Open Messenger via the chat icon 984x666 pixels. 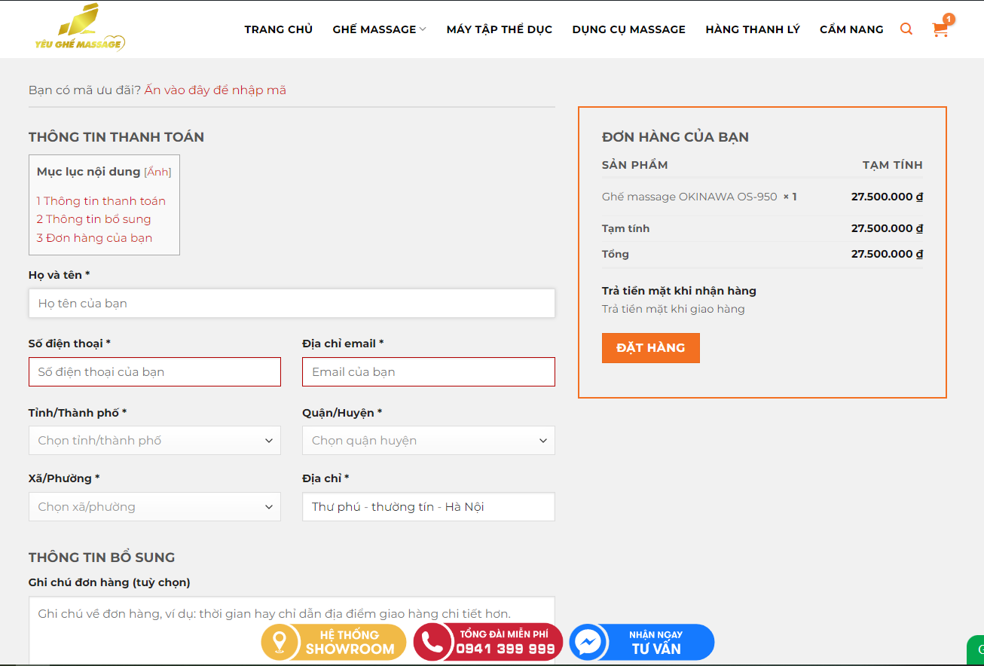tap(589, 642)
